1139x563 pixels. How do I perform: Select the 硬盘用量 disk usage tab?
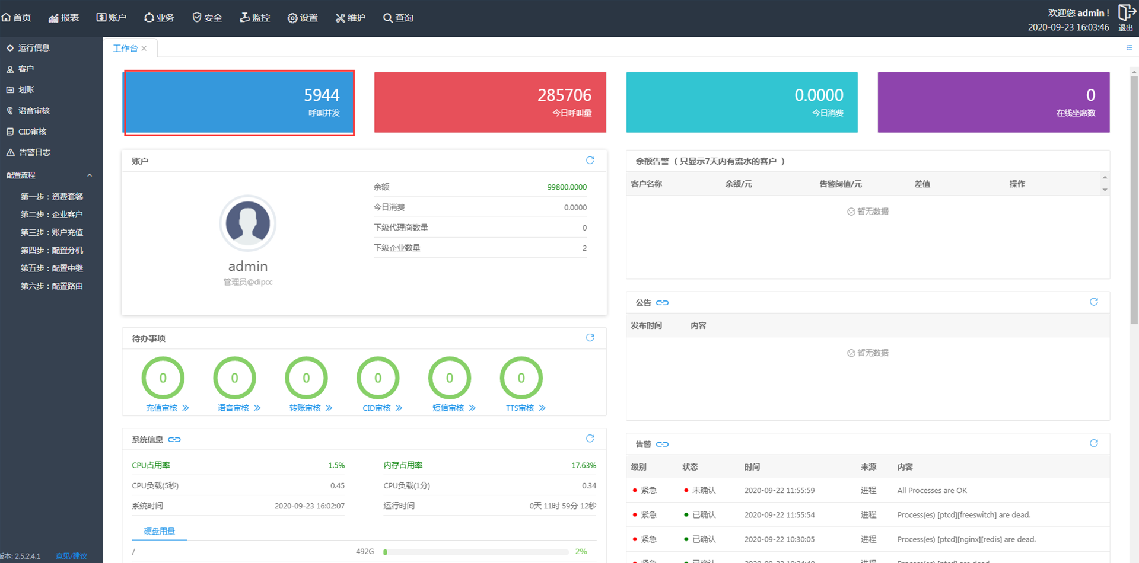pos(159,532)
